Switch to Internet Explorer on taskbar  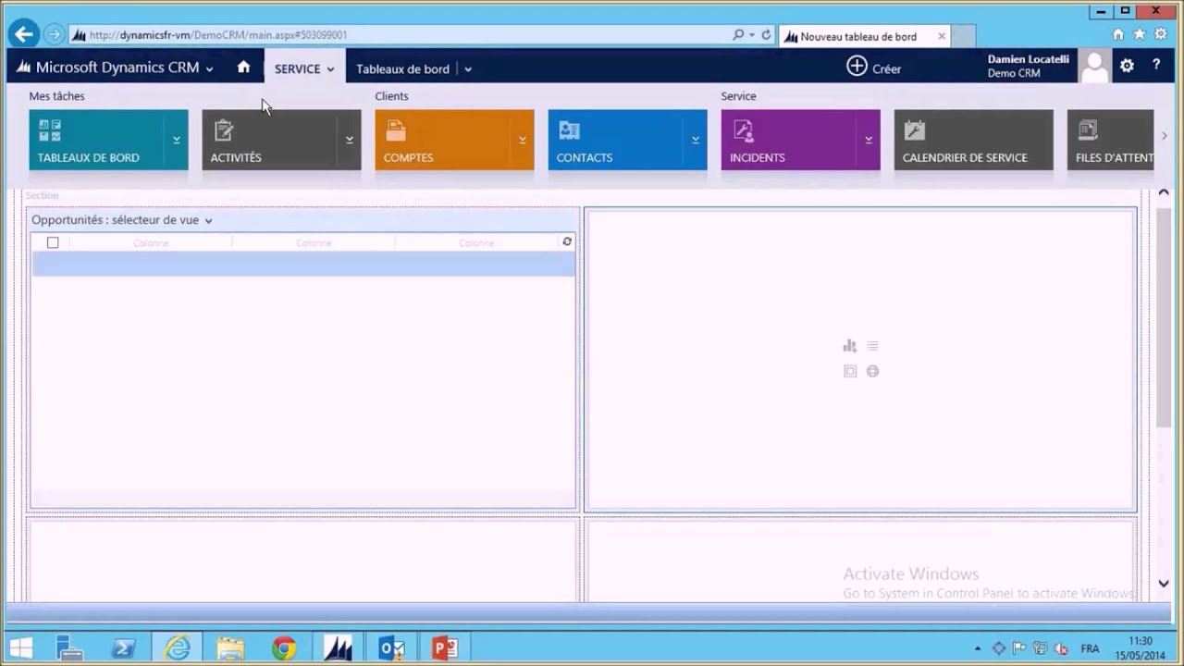pos(177,647)
